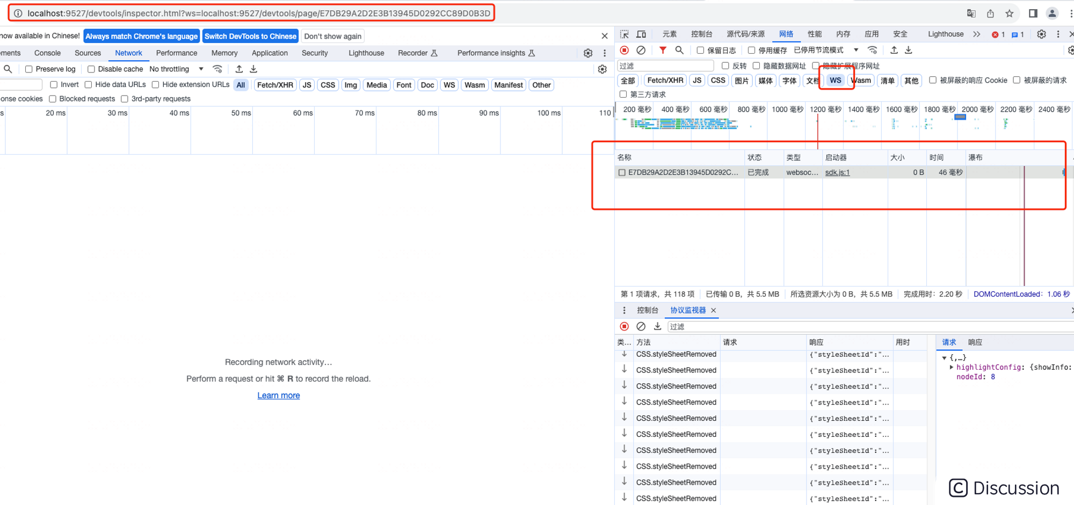The image size is (1074, 505).
Task: Open the No throttling dropdown
Action: tap(177, 69)
